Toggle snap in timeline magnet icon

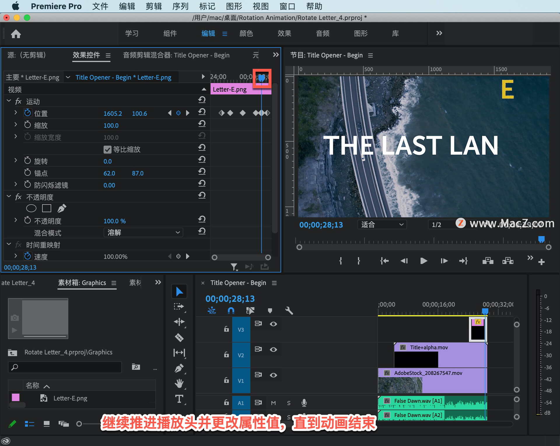pos(231,311)
